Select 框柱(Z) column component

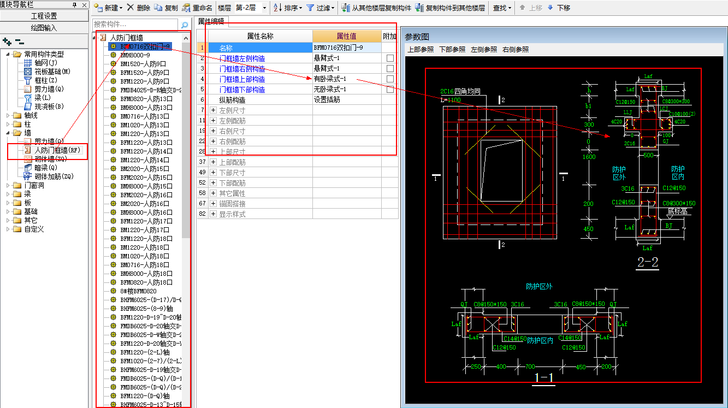(41, 80)
